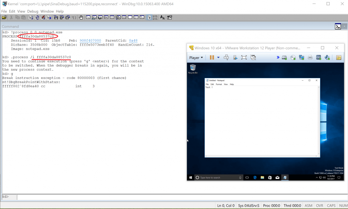Open the Locals window toolbar icon

tap(100, 17)
